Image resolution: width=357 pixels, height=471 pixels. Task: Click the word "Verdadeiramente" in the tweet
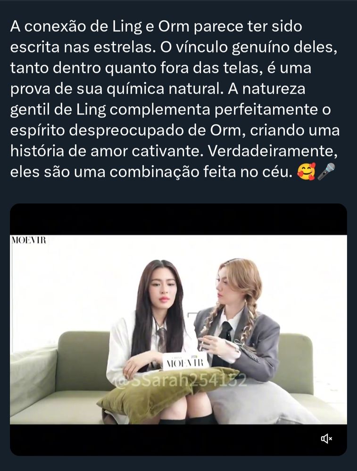tap(273, 151)
